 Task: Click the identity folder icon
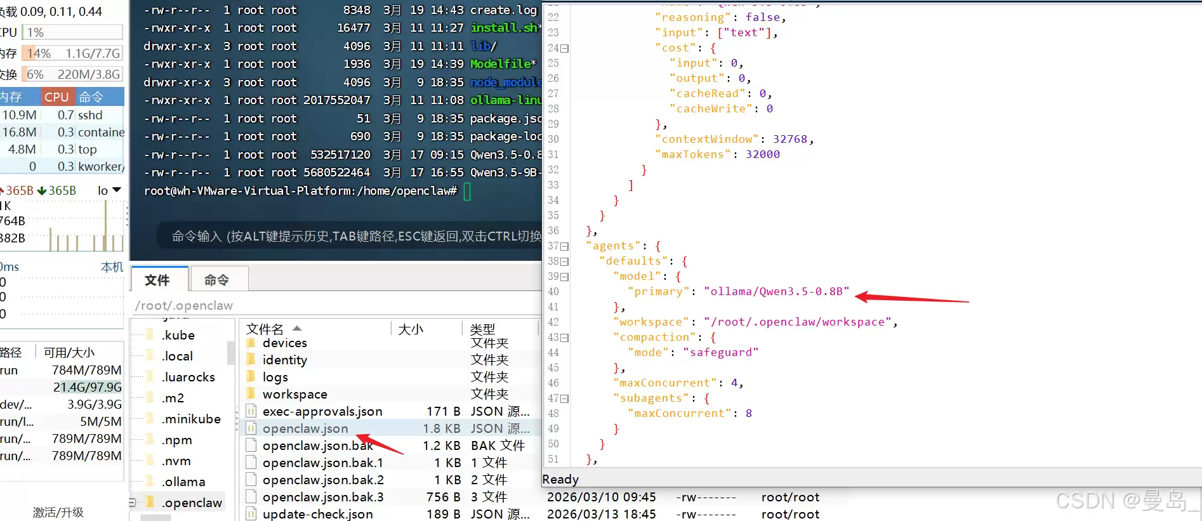pos(251,360)
